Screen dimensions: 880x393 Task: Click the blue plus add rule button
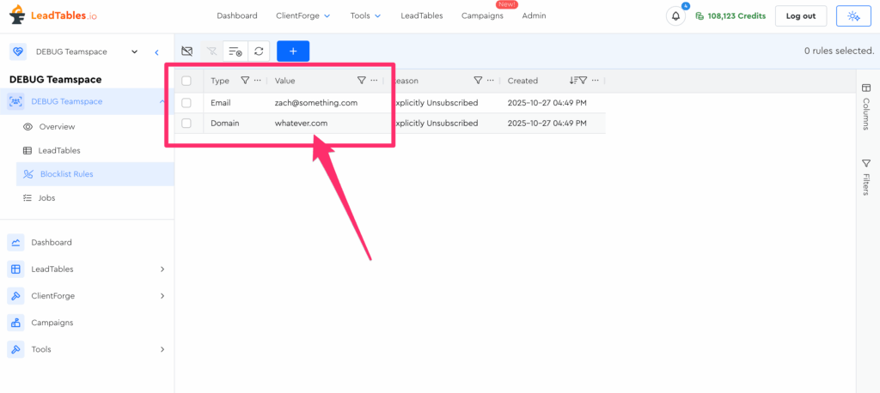tap(293, 51)
